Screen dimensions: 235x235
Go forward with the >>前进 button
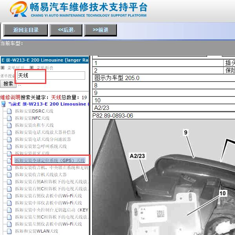click(100, 30)
